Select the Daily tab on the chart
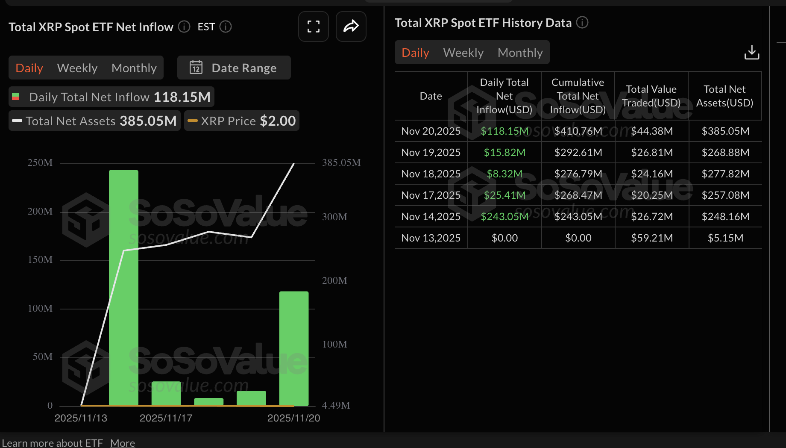The width and height of the screenshot is (786, 448). 29,68
